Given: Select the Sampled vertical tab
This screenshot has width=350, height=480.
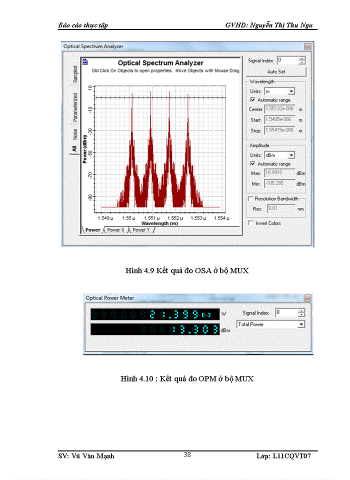Looking at the screenshot, I should tap(75, 74).
